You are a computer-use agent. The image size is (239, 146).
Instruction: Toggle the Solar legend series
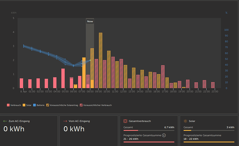[27, 105]
